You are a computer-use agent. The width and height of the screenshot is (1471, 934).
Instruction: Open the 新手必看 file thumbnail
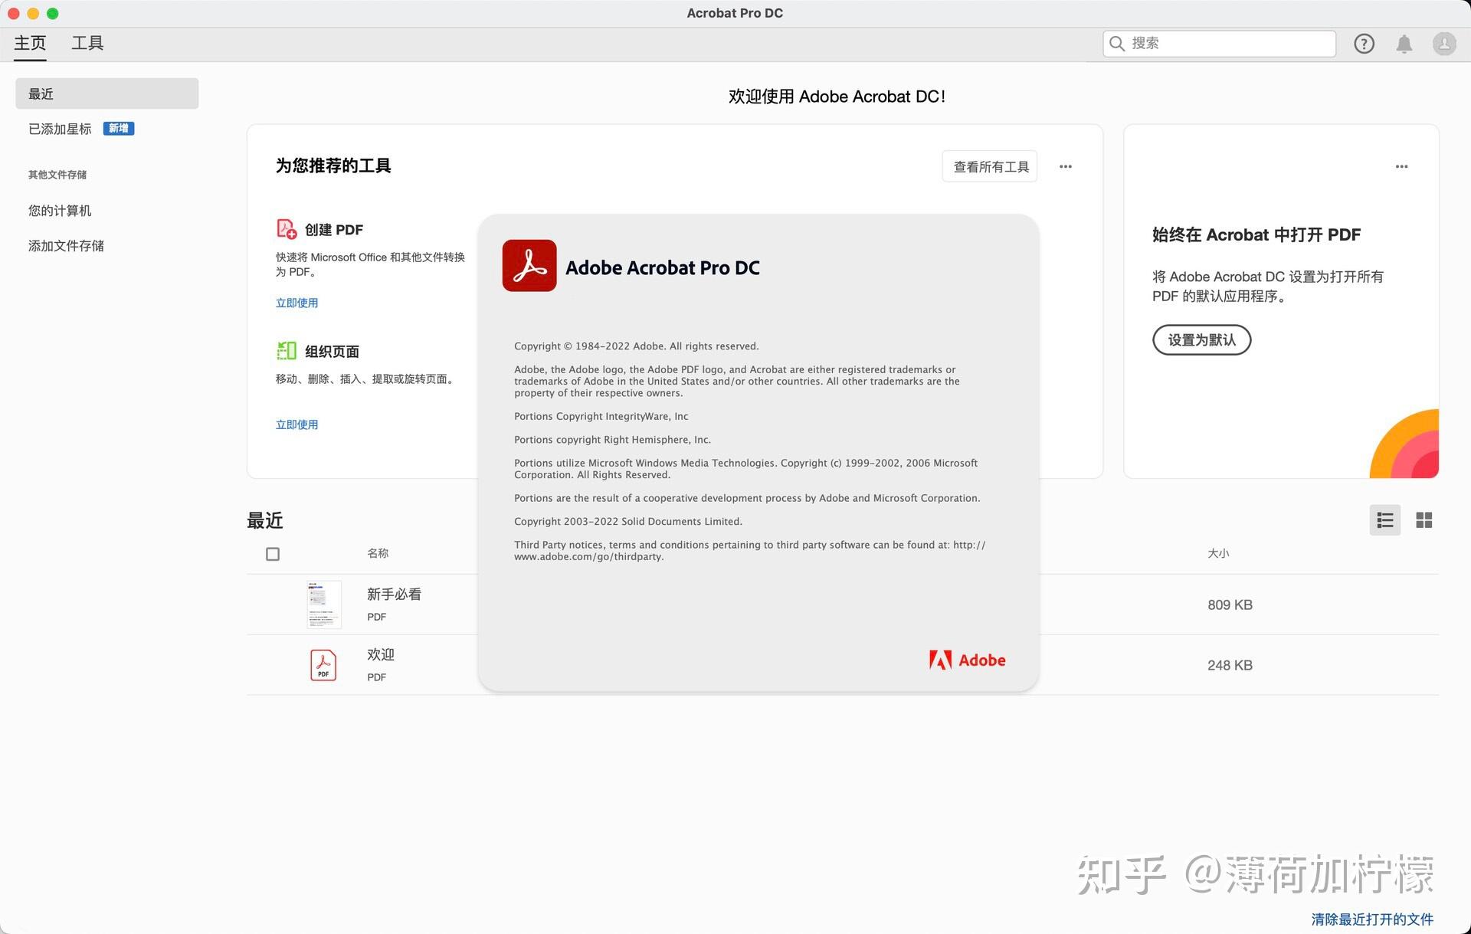[x=324, y=605]
